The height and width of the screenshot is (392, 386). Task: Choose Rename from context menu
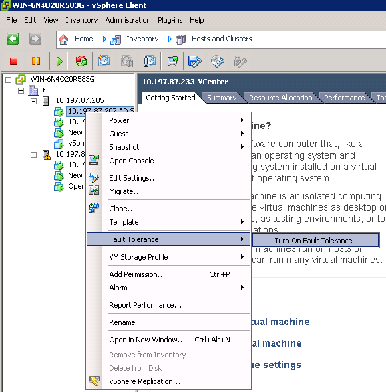[169, 322]
